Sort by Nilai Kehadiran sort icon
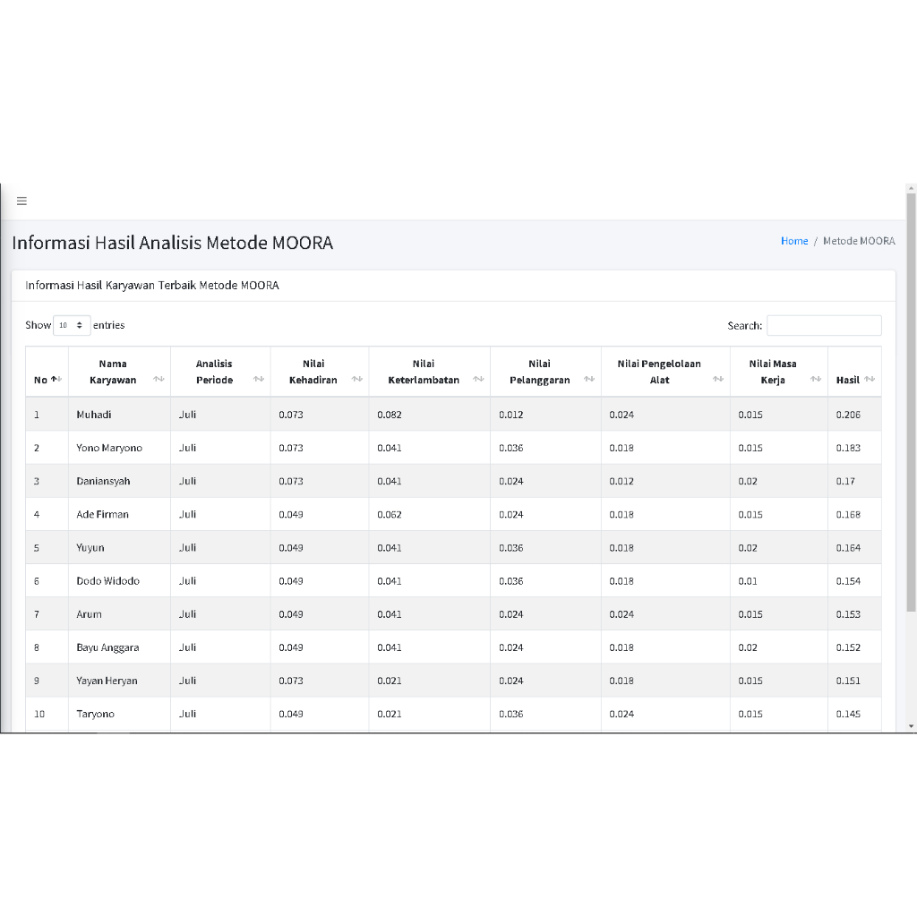Screen dimensions: 917x917 point(356,380)
